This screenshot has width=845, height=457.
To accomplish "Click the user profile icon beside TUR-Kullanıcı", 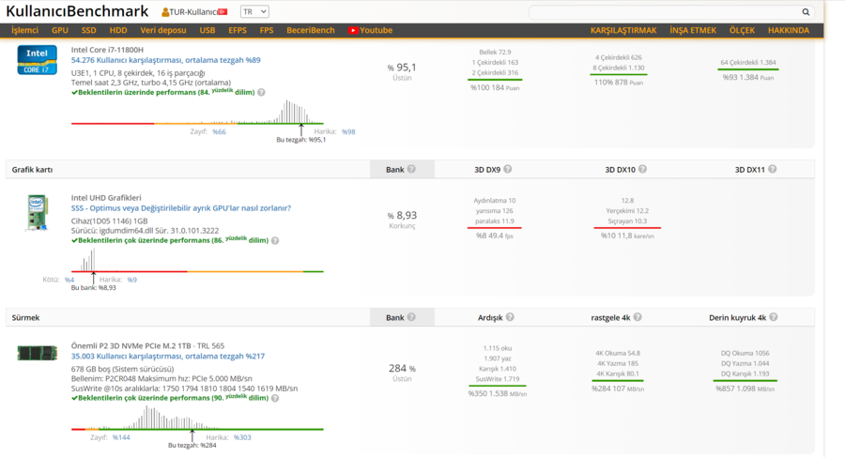I will pyautogui.click(x=165, y=12).
